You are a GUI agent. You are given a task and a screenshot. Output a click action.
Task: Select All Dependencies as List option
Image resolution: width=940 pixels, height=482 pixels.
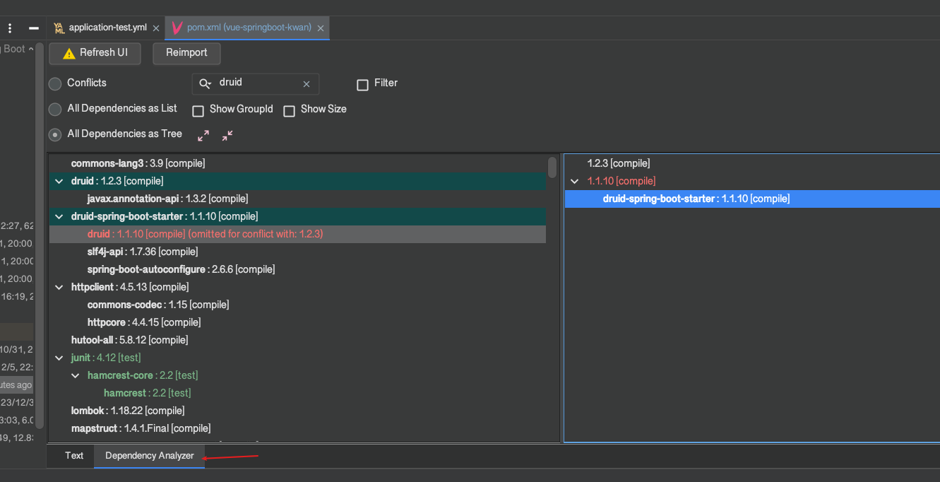[x=55, y=110]
